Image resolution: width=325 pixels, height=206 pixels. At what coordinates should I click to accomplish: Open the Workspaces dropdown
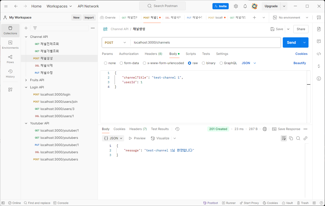(59, 6)
